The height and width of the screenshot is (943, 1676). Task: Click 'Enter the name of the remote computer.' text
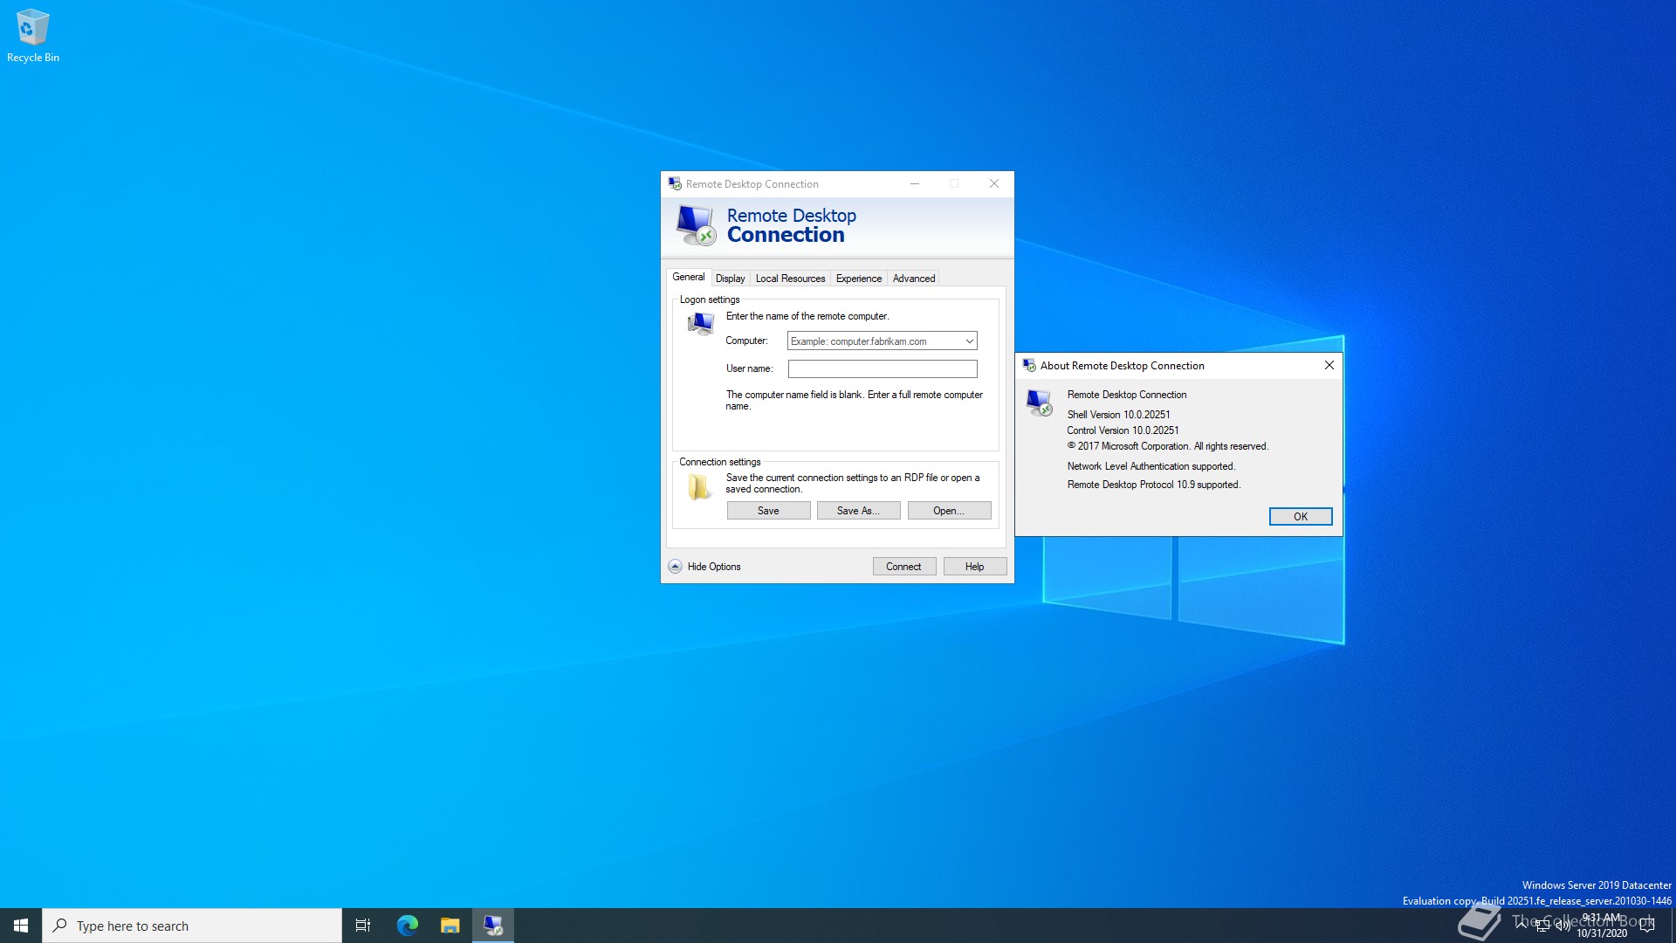click(807, 316)
